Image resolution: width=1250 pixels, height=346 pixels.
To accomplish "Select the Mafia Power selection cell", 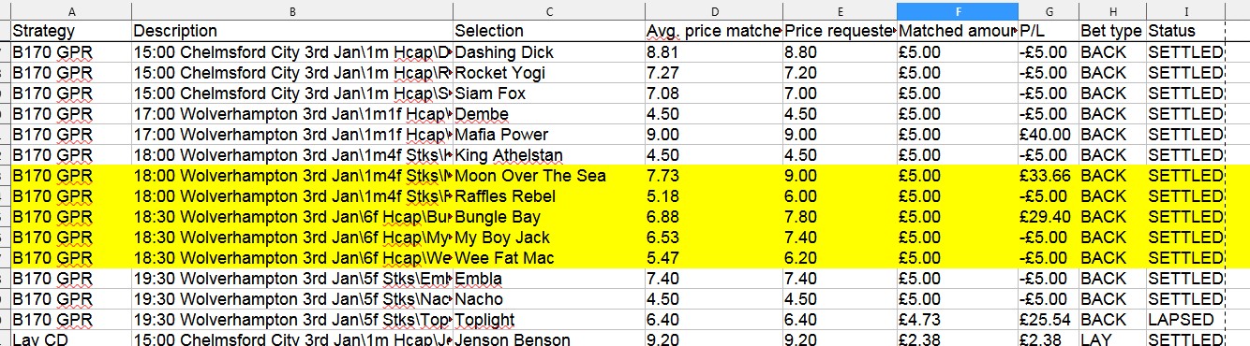I will (x=549, y=134).
